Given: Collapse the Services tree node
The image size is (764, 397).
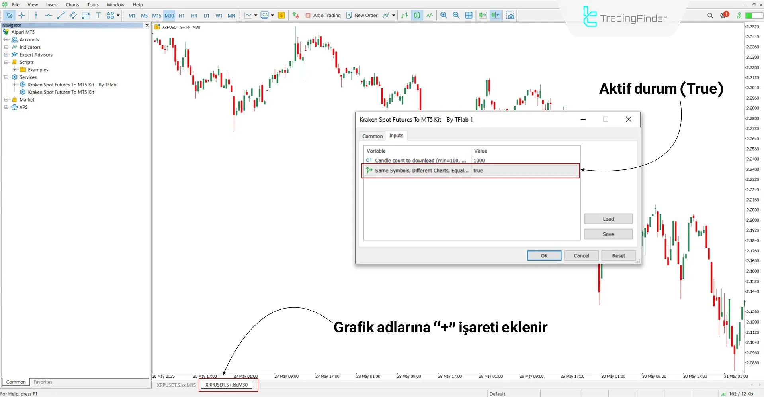Looking at the screenshot, I should 6,77.
